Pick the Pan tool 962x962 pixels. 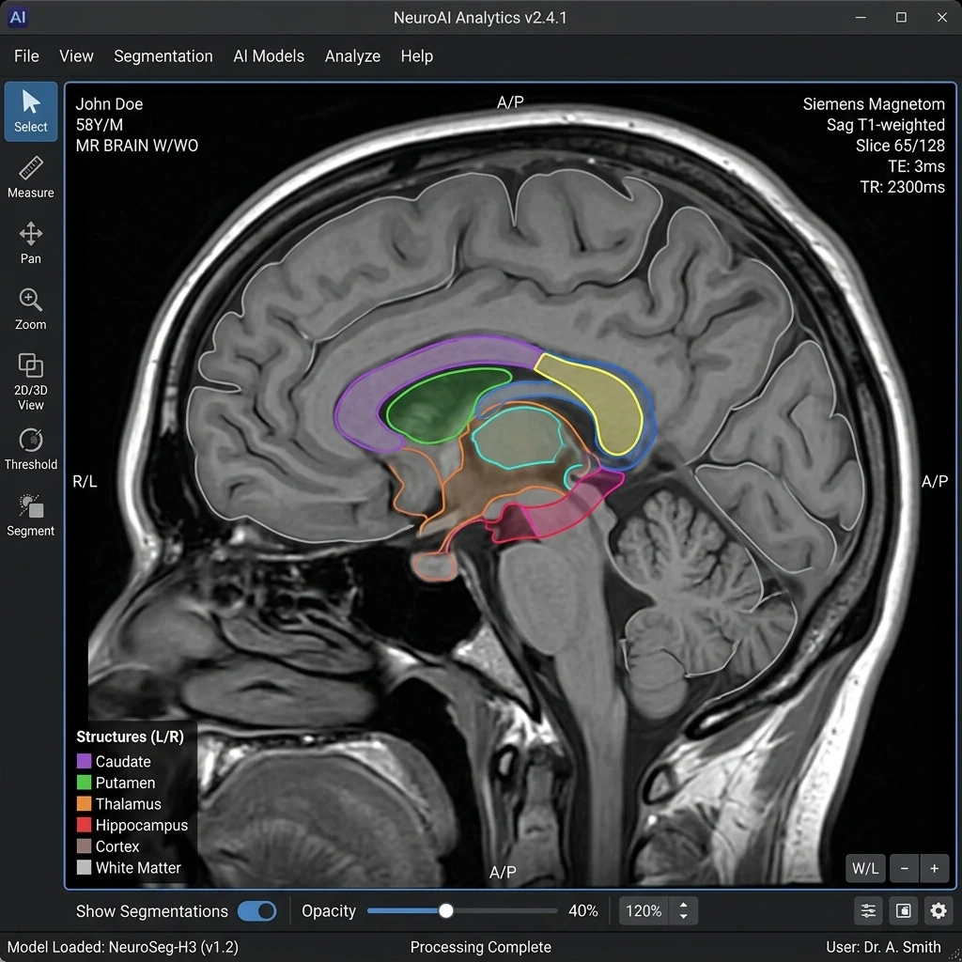pos(31,243)
